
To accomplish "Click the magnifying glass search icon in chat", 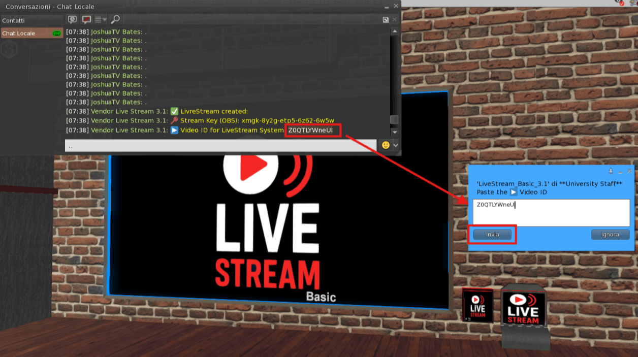I will [x=115, y=20].
